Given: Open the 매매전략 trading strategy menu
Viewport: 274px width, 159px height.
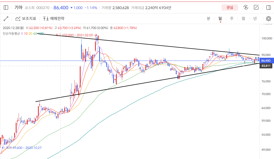Looking at the screenshot, I should coord(54,19).
